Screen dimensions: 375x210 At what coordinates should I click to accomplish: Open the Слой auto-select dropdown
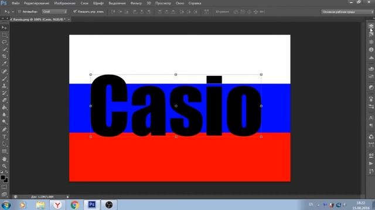(54, 12)
